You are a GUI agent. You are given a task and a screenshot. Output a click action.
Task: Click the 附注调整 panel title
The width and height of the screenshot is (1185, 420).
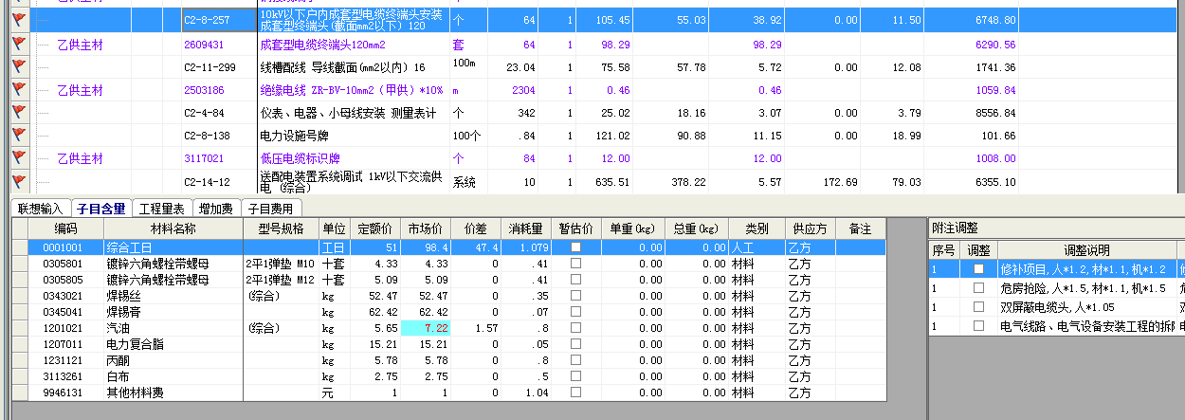(x=955, y=228)
